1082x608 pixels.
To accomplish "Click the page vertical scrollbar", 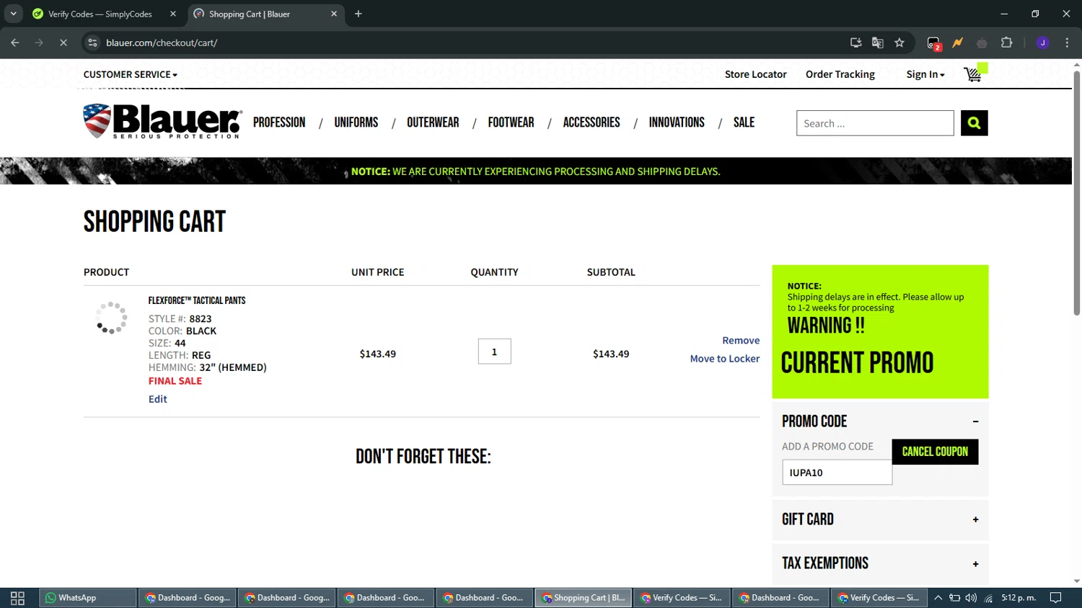I will coord(1077,195).
